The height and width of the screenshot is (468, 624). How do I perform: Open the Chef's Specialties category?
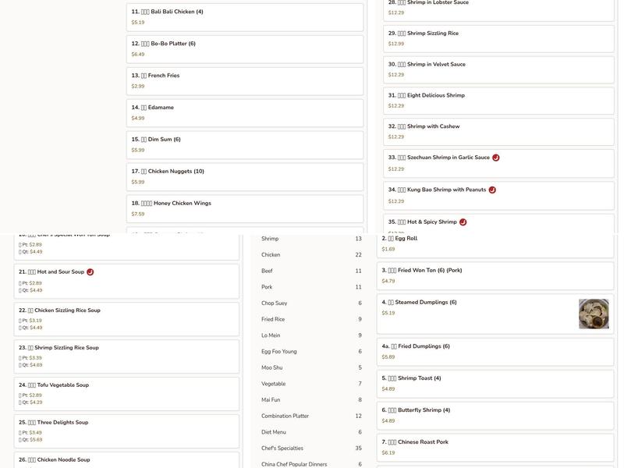[x=311, y=448]
